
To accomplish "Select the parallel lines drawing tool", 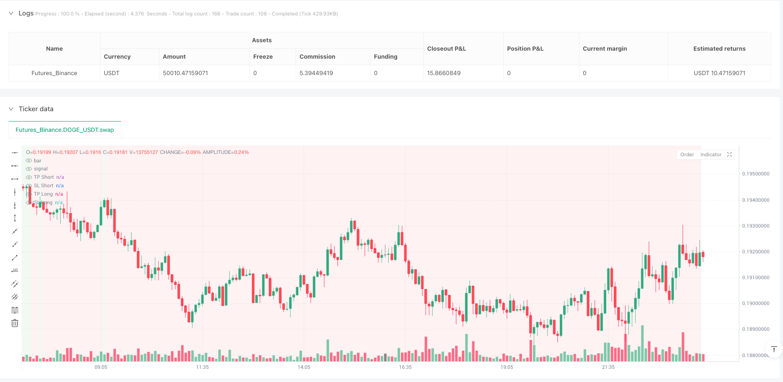I will click(x=15, y=284).
